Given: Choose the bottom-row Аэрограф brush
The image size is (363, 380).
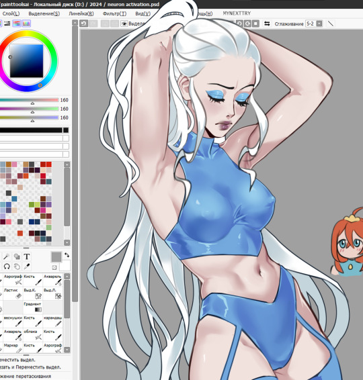Looking at the screenshot, I should (52, 348).
